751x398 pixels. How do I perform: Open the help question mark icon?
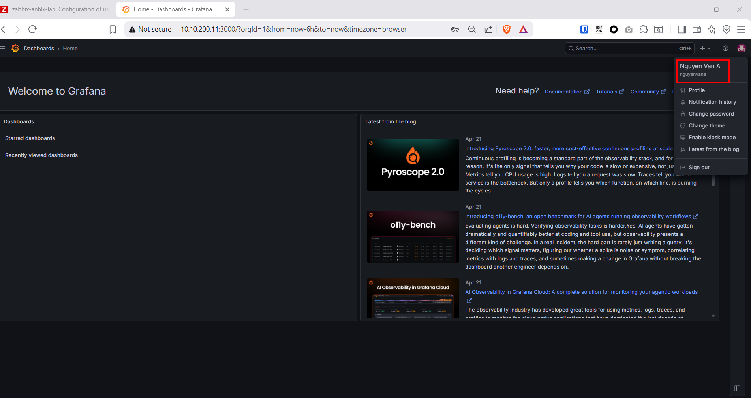tap(725, 48)
